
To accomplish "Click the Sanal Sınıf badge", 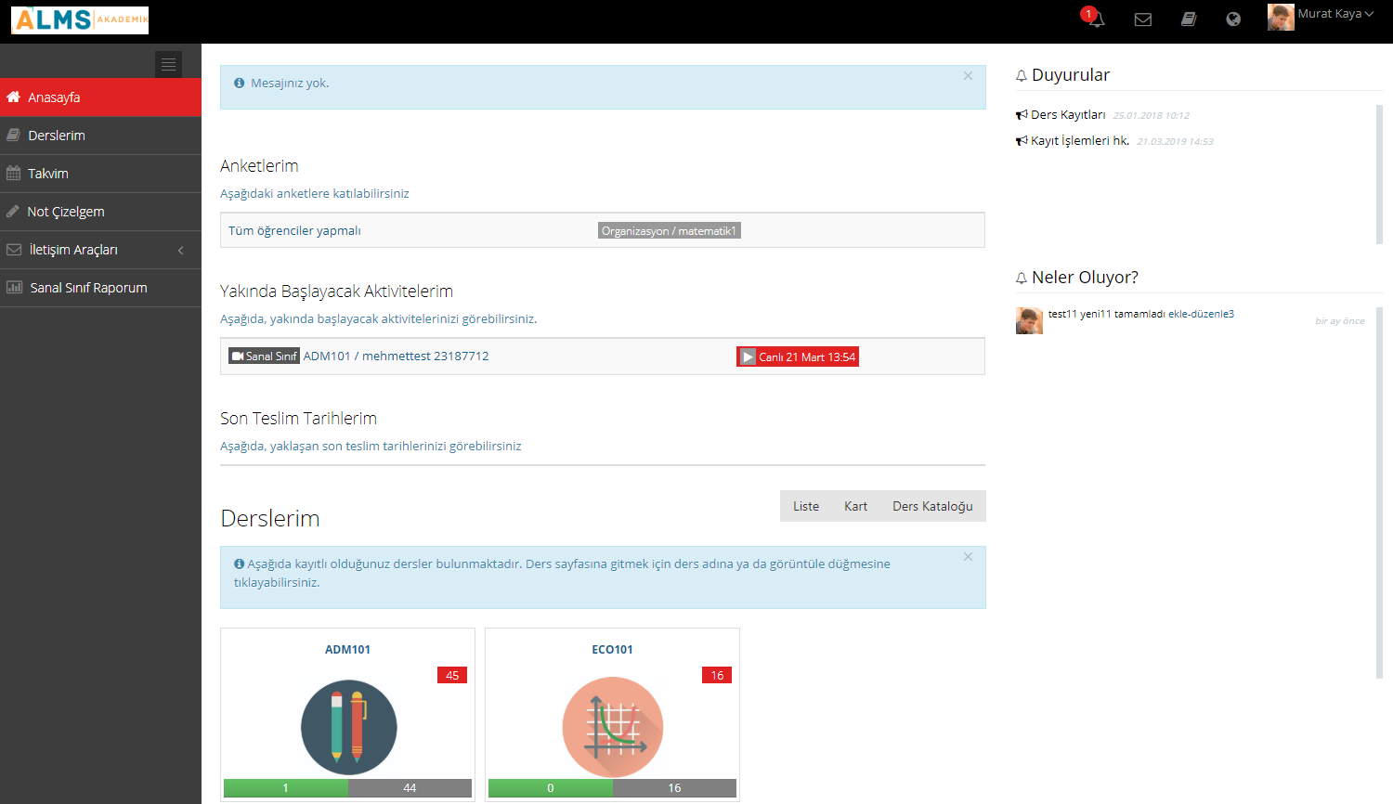I will (264, 356).
